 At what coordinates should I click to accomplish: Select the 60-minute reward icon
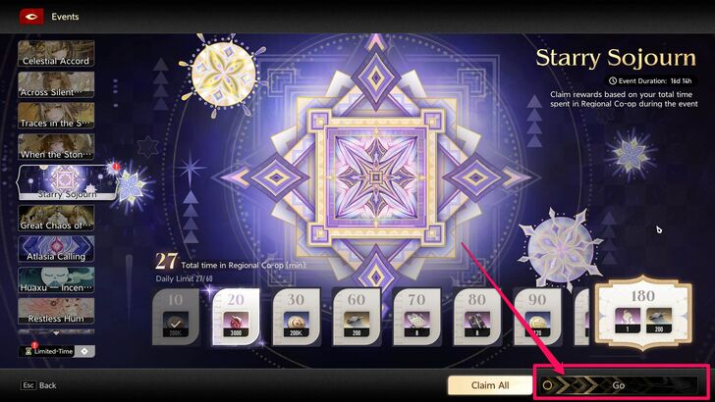tap(357, 325)
